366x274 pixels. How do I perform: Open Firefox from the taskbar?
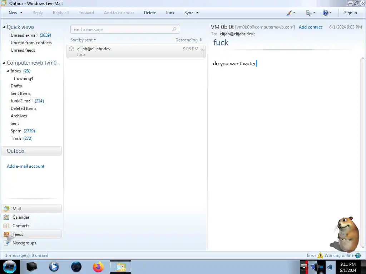tap(98, 267)
